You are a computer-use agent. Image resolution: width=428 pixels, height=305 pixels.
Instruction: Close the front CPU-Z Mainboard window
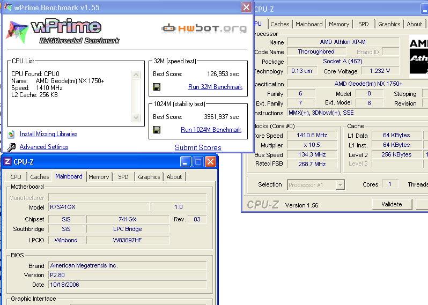210,162
